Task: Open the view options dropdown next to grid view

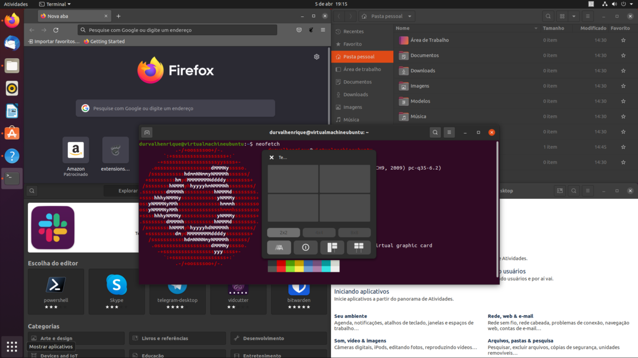Action: pos(573,16)
